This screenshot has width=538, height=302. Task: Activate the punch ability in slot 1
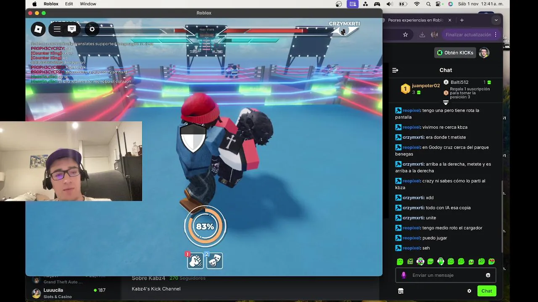coord(195,260)
